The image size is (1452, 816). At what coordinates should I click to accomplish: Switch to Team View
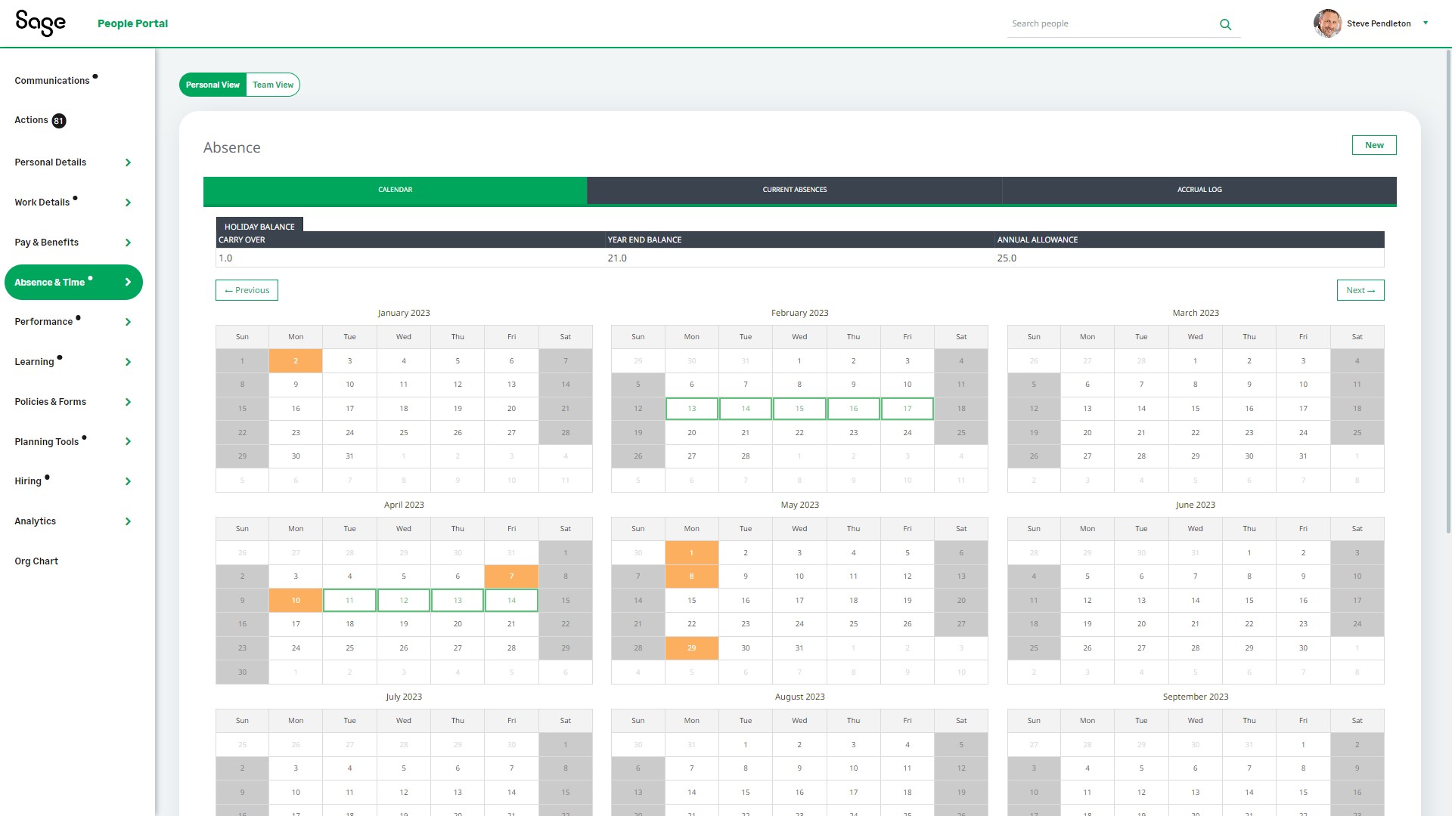click(273, 85)
